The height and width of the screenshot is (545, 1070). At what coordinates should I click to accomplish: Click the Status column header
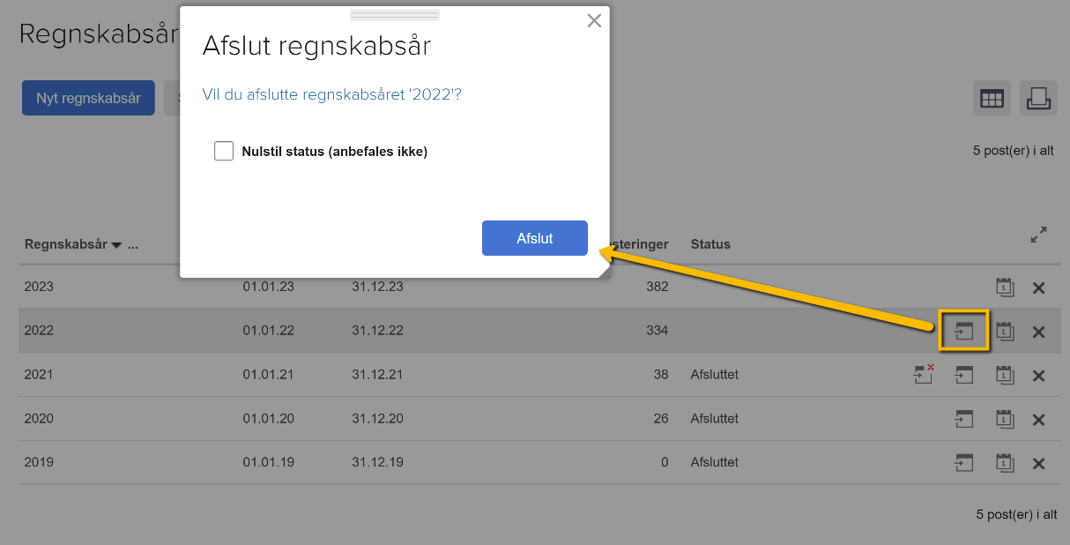pos(710,244)
